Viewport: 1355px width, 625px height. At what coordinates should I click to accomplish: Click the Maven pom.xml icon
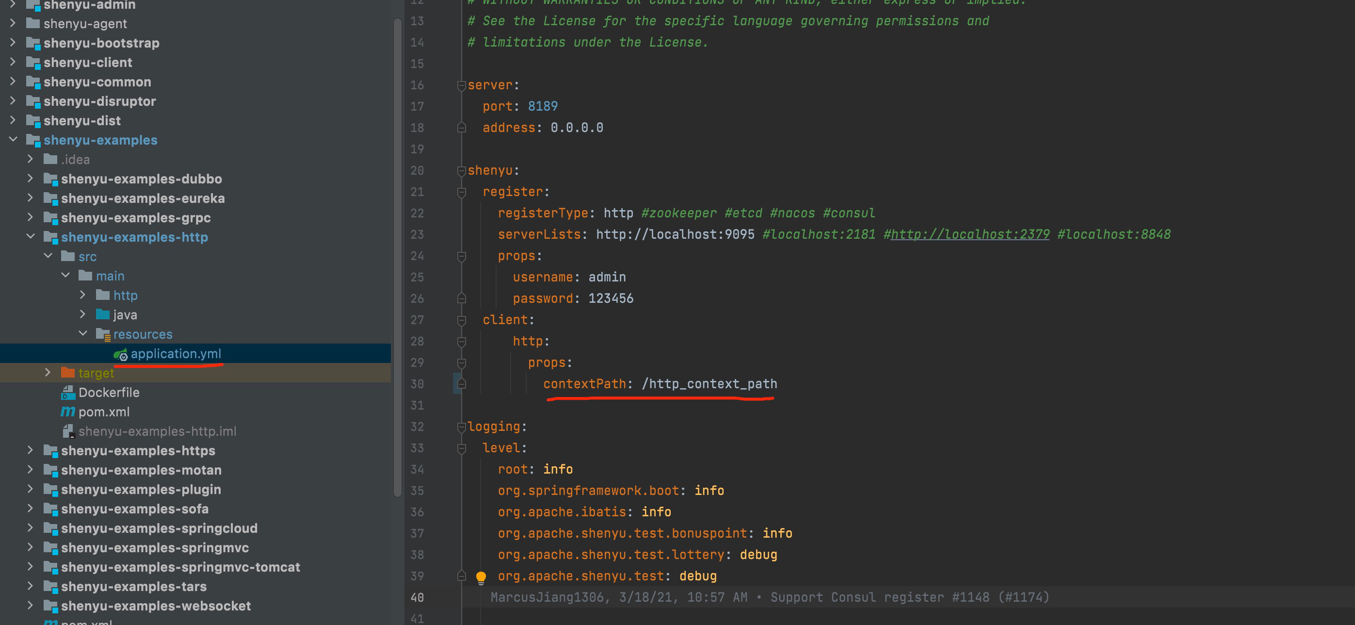click(x=68, y=412)
